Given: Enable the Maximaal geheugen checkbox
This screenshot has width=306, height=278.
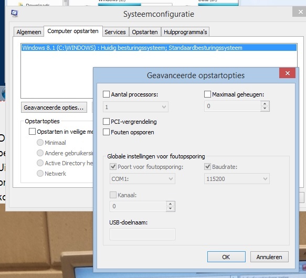Looking at the screenshot, I should pos(207,94).
